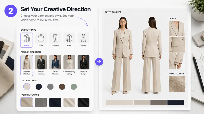
Task: Choose the Dress garment icon
Action: click(x=83, y=38)
